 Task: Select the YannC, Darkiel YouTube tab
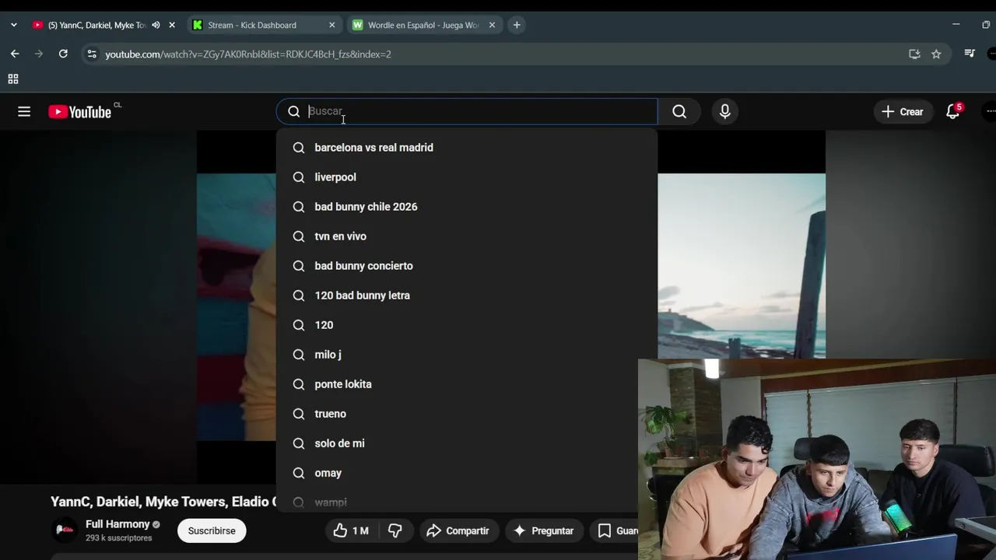tap(96, 25)
